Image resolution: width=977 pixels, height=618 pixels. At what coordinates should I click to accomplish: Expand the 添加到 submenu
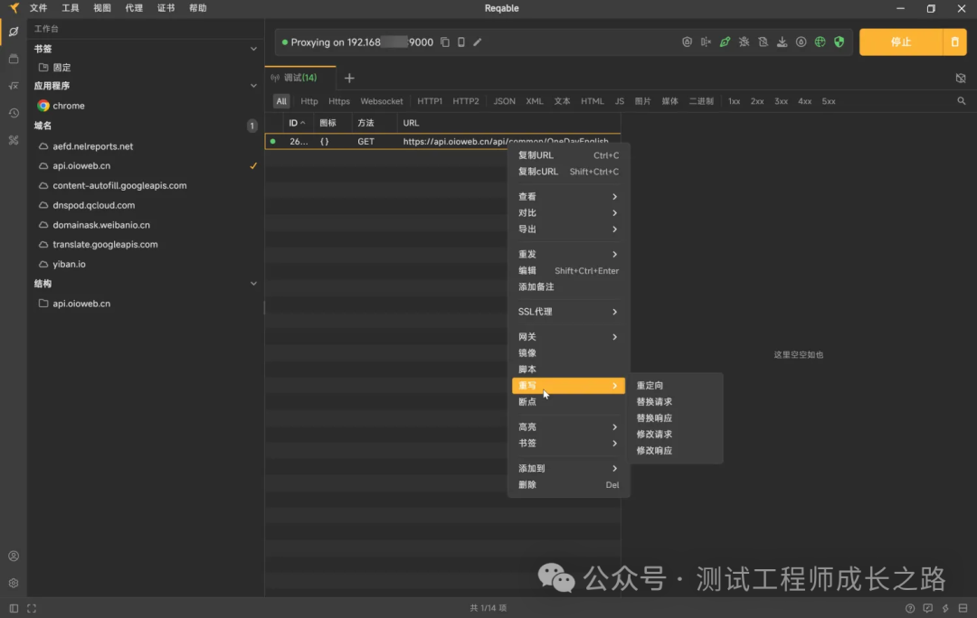coord(568,468)
